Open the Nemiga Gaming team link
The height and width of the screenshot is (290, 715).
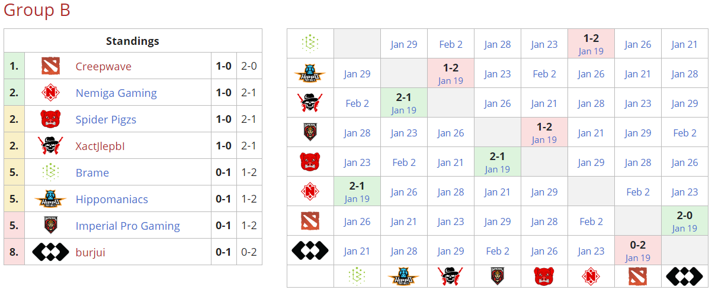point(116,93)
